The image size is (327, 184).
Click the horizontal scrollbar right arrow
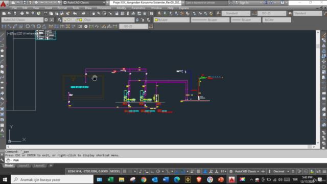pyautogui.click(x=314, y=147)
